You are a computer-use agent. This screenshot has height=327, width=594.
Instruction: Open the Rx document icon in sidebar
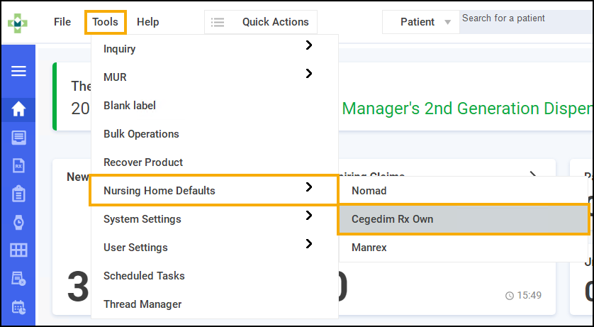pyautogui.click(x=18, y=165)
